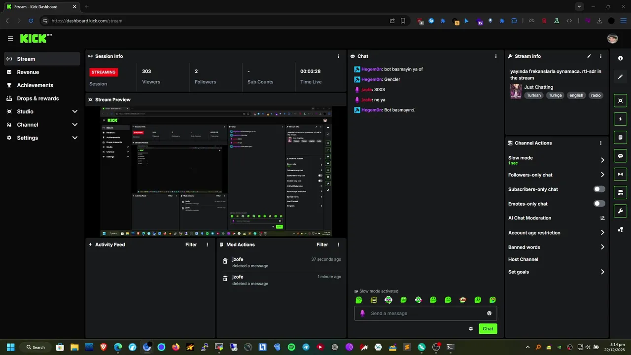
Task: Open Banned words chevron
Action: coord(602,247)
